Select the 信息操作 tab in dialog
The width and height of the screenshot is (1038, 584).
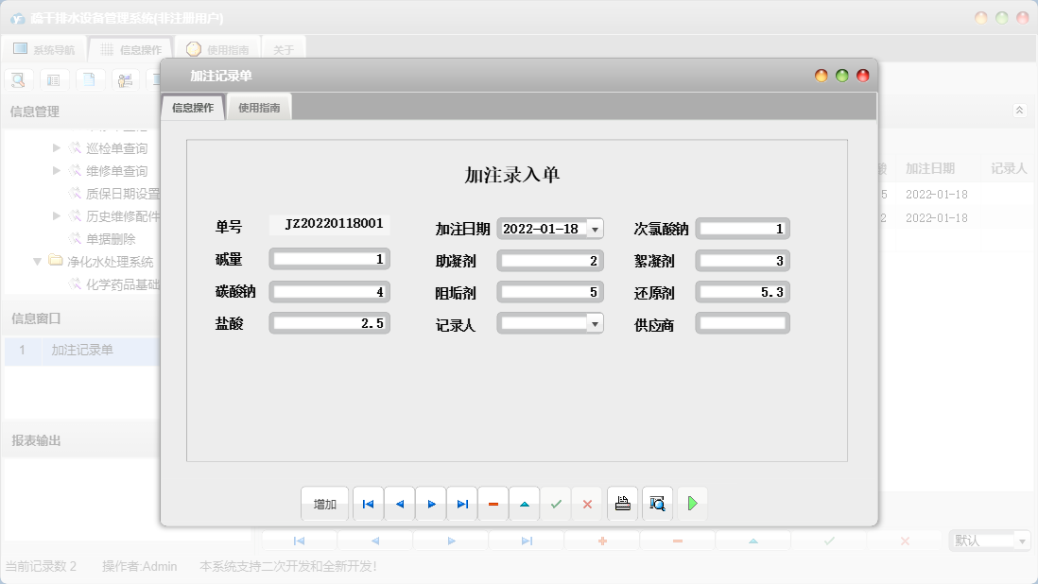[x=193, y=108]
